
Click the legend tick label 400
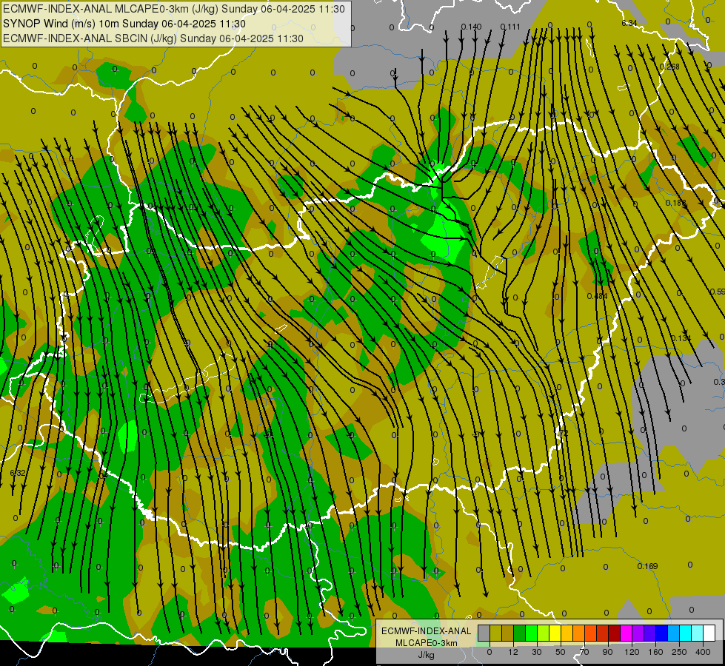pos(703,652)
